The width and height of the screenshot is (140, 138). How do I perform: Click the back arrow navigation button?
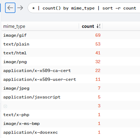tap(10, 8)
